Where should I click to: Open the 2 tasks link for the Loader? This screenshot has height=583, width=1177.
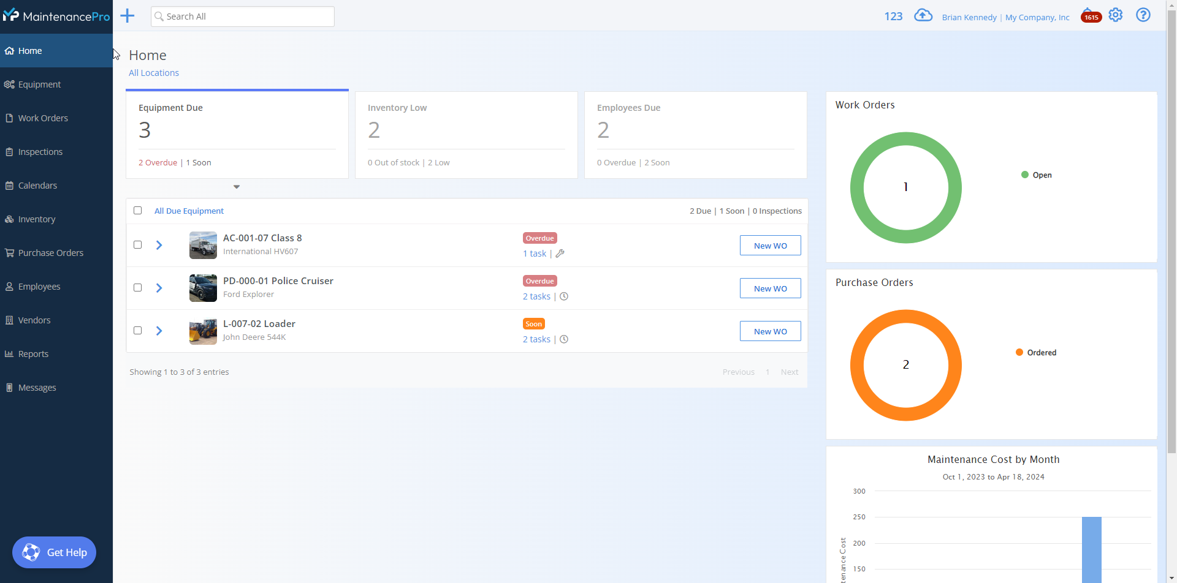click(536, 339)
